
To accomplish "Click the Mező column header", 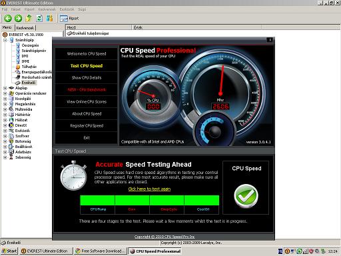I will click(99, 27).
